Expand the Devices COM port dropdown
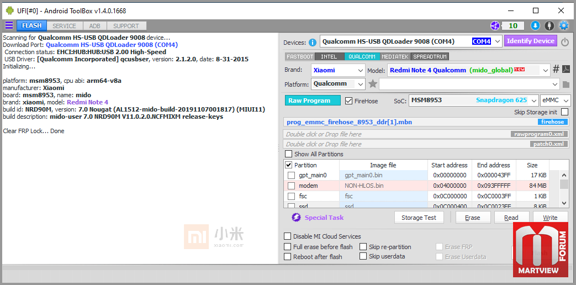Image resolution: width=576 pixels, height=285 pixels. tap(498, 41)
